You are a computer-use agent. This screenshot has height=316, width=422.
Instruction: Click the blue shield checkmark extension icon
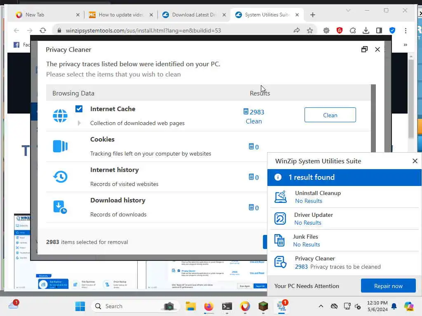[x=392, y=30]
